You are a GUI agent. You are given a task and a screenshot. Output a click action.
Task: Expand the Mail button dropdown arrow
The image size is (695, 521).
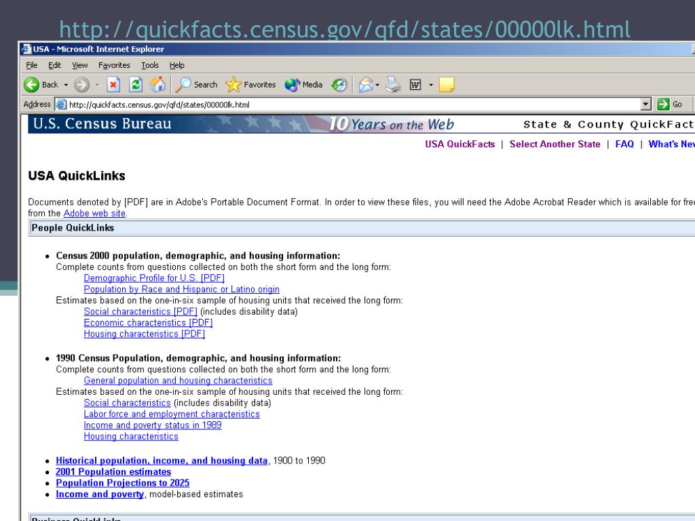[x=377, y=85]
